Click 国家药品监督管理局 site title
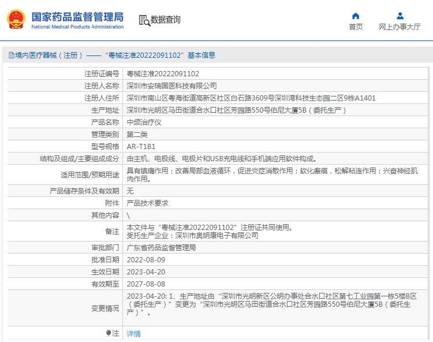 point(77,17)
